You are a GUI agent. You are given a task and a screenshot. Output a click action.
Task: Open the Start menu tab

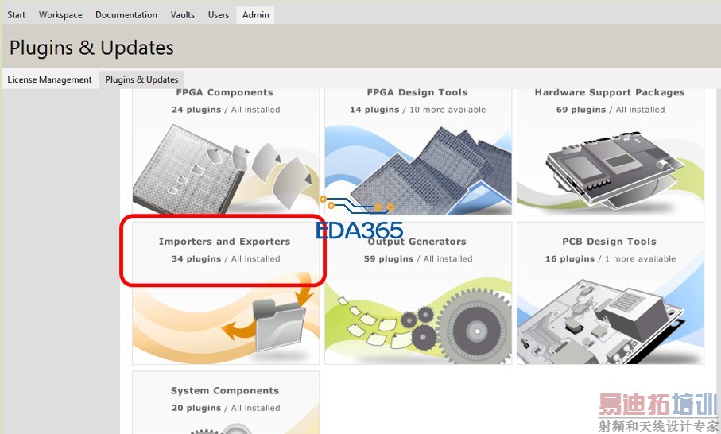point(16,15)
